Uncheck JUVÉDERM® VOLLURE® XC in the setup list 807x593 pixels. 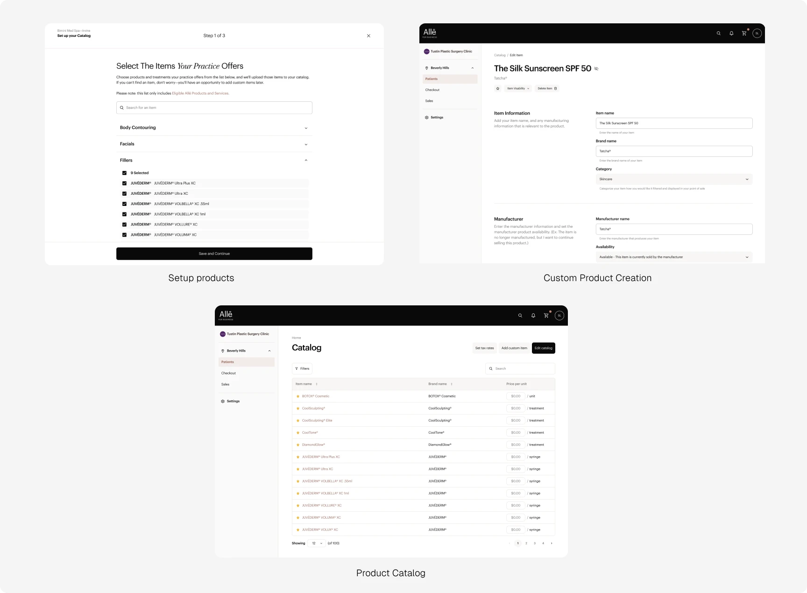[124, 224]
